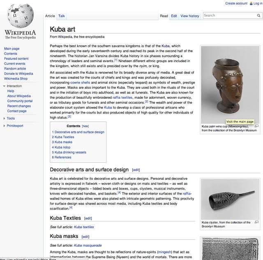This screenshot has width=263, height=260.
Task: Jump to Kuba drinking vessels in contents
Action: 69,152
